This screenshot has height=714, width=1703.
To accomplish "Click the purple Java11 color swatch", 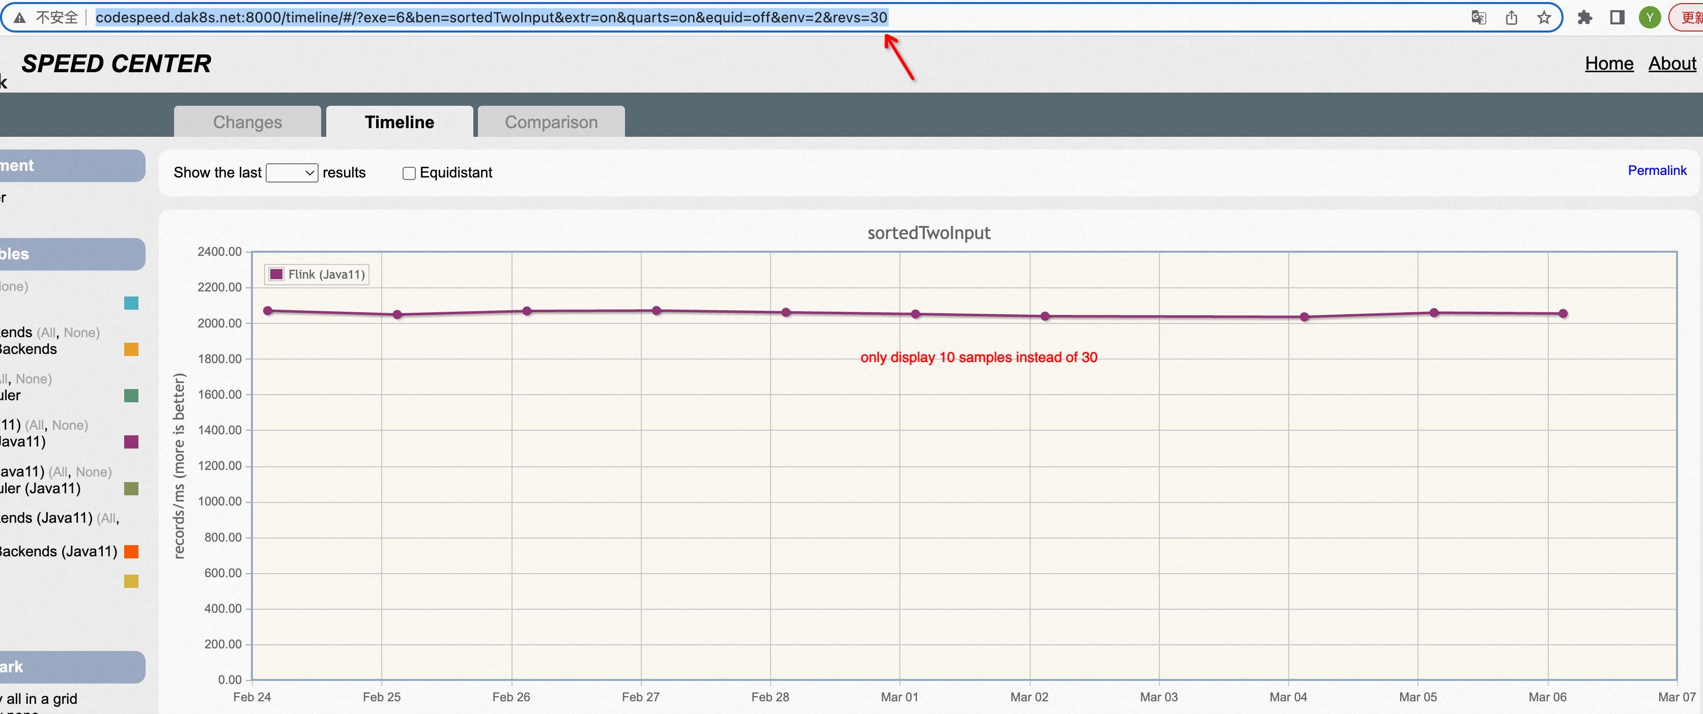I will (x=131, y=442).
